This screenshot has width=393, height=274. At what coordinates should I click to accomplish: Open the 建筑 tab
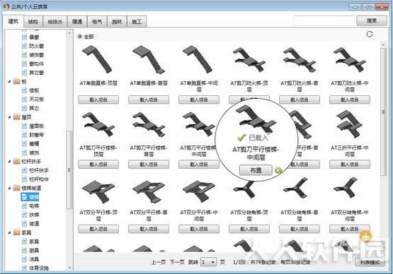(x=13, y=21)
